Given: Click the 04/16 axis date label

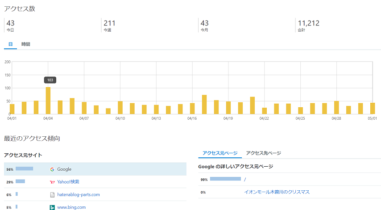Looking at the screenshot, I should (192, 118).
